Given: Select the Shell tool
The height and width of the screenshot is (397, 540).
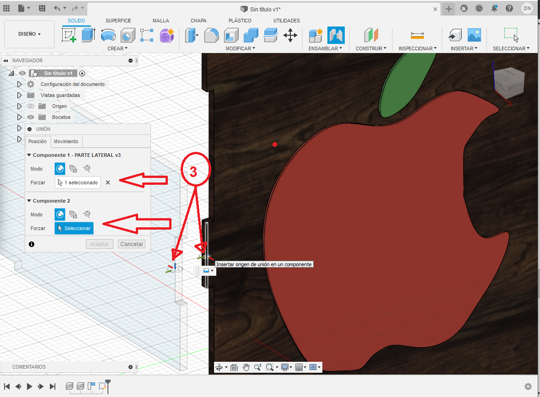Looking at the screenshot, I should (231, 35).
